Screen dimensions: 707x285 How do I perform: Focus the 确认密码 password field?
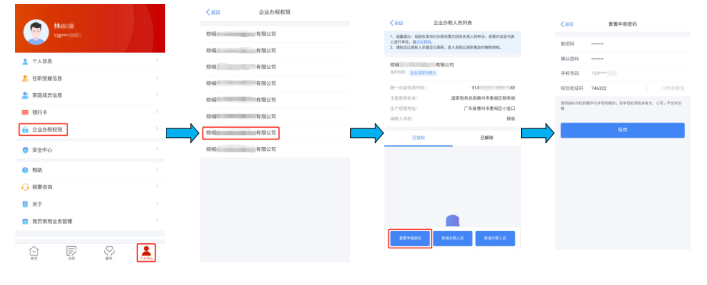click(622, 59)
